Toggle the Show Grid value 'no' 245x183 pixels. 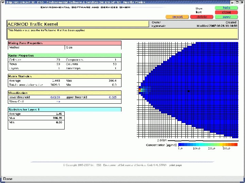(x=58, y=101)
